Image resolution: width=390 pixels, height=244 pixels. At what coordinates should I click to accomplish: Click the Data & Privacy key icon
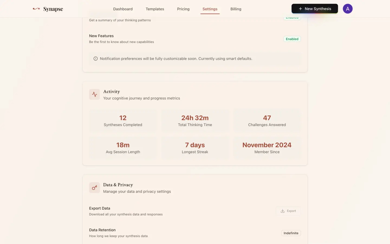pos(95,188)
